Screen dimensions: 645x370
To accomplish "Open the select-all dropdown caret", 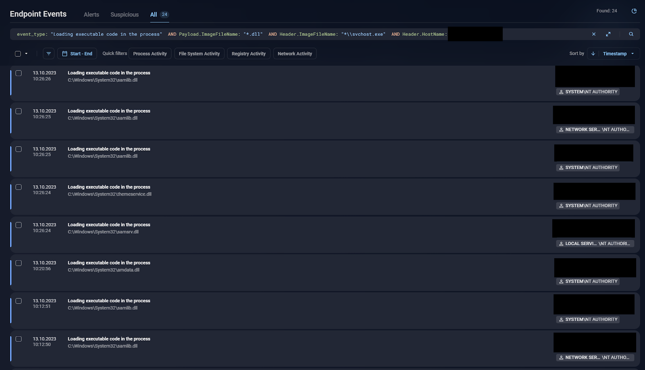I will click(x=27, y=54).
